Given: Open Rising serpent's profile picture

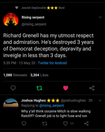Looking at the screenshot, I should tap(11, 19).
